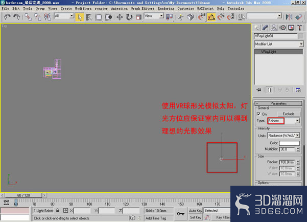Toggle Angle Snap icon
307x222 pixels.
pyautogui.click(x=211, y=17)
